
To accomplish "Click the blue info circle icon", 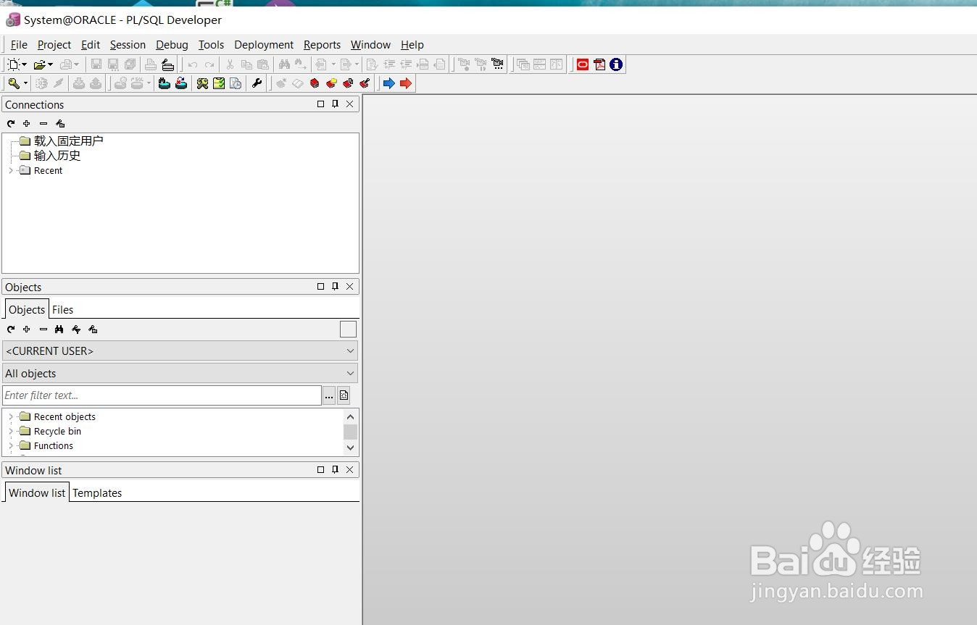I will point(616,64).
